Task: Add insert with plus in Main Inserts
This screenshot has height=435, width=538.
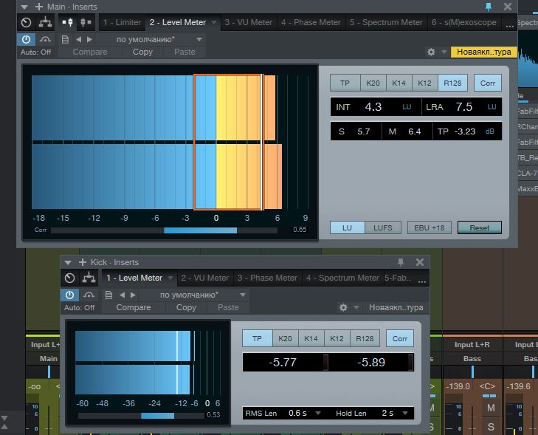Action: [39, 7]
